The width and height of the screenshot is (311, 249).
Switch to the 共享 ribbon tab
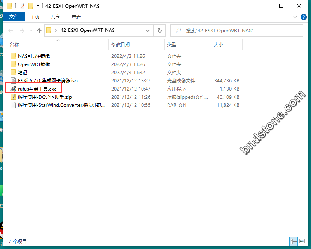point(55,17)
